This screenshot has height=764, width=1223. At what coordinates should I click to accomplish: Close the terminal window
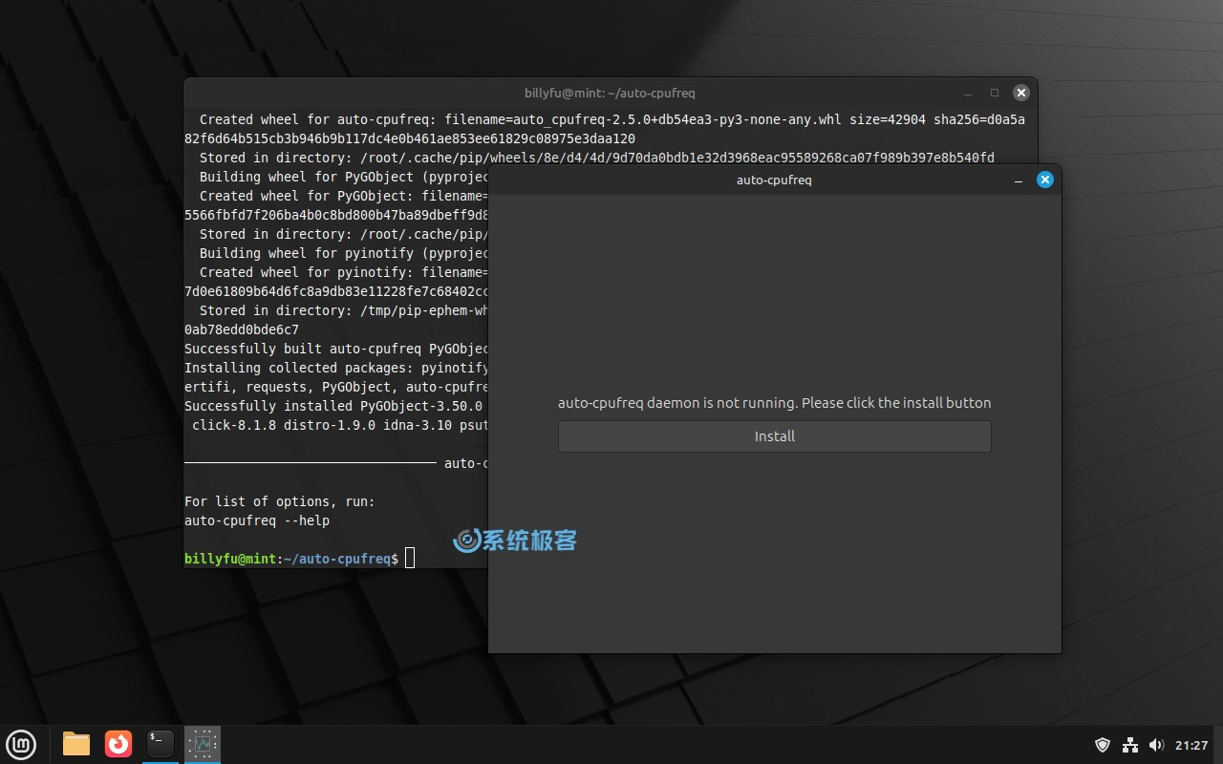tap(1021, 93)
